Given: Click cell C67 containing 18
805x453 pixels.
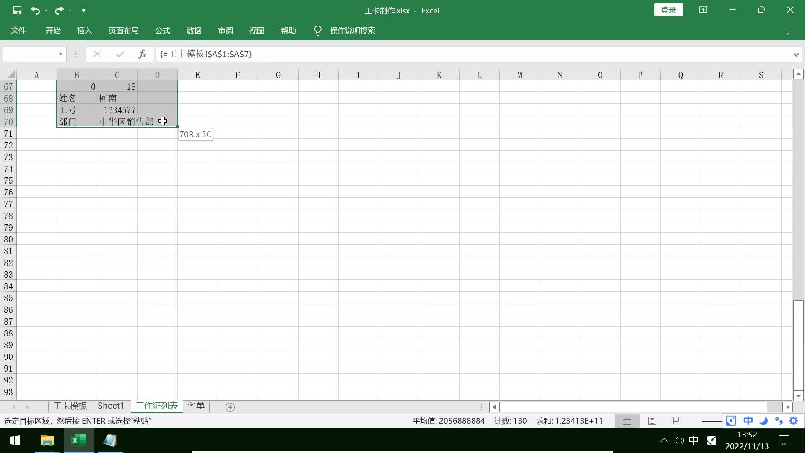Looking at the screenshot, I should tap(117, 86).
